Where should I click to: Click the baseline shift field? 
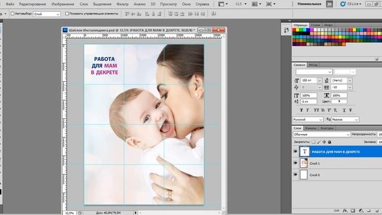click(309, 102)
